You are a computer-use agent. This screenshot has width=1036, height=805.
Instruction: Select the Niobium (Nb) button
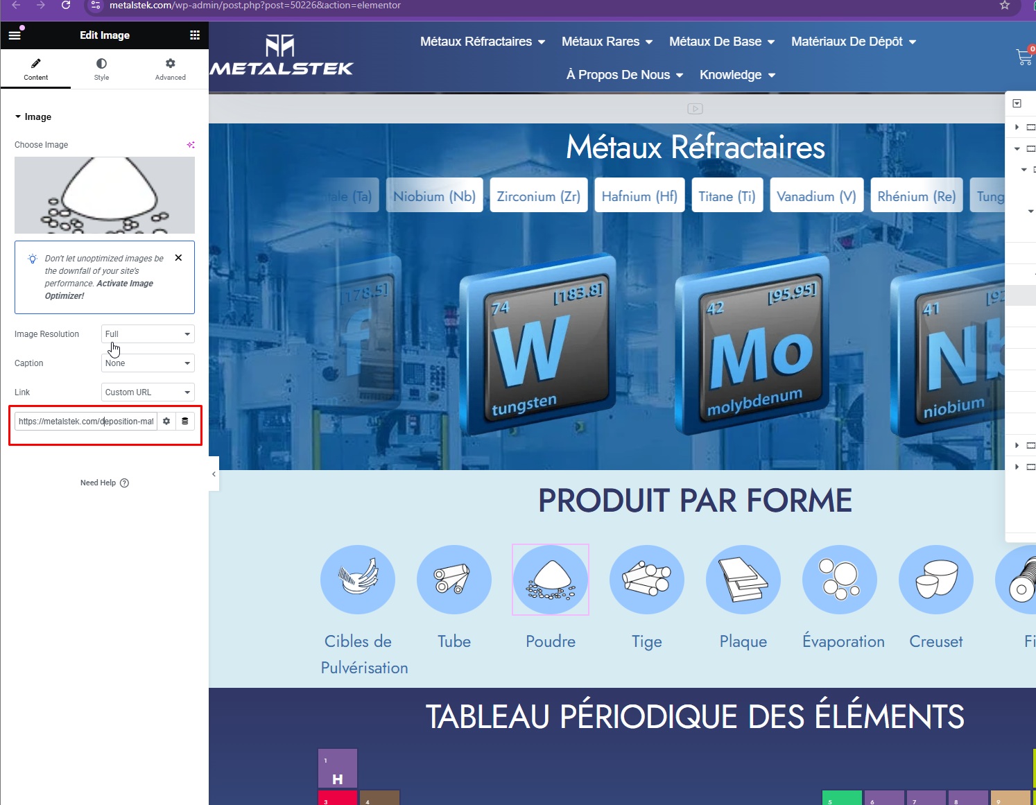click(x=434, y=196)
